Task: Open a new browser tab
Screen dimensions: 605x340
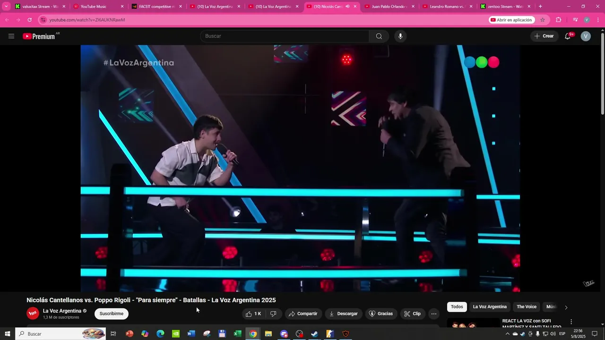Action: pyautogui.click(x=540, y=7)
